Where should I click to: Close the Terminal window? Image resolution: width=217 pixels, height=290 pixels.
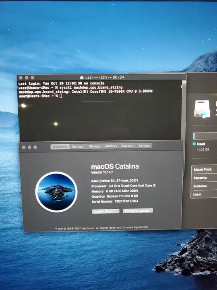tap(21, 78)
